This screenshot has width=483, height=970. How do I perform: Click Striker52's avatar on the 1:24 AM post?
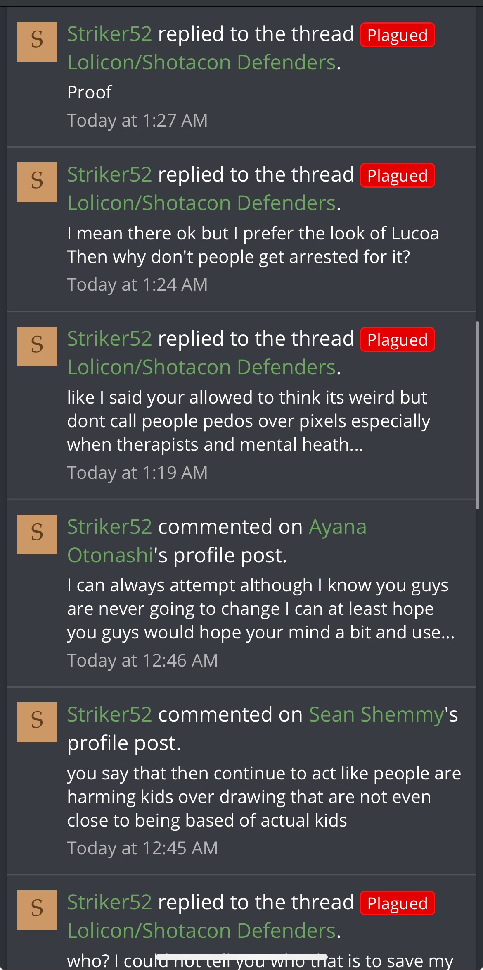(x=37, y=182)
